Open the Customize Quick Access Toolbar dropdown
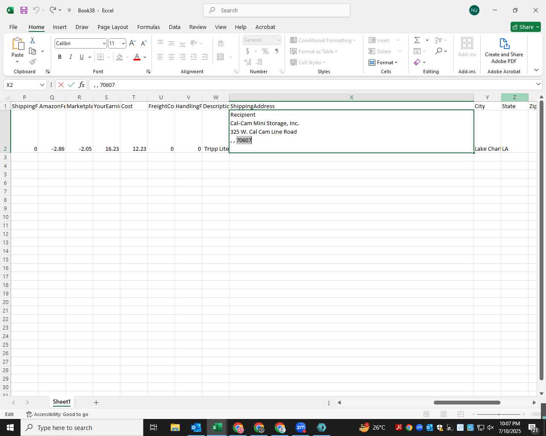Screen dimensions: 546x436 click(x=69, y=10)
